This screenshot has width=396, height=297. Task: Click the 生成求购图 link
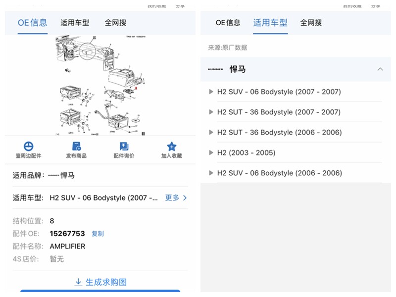106,282
